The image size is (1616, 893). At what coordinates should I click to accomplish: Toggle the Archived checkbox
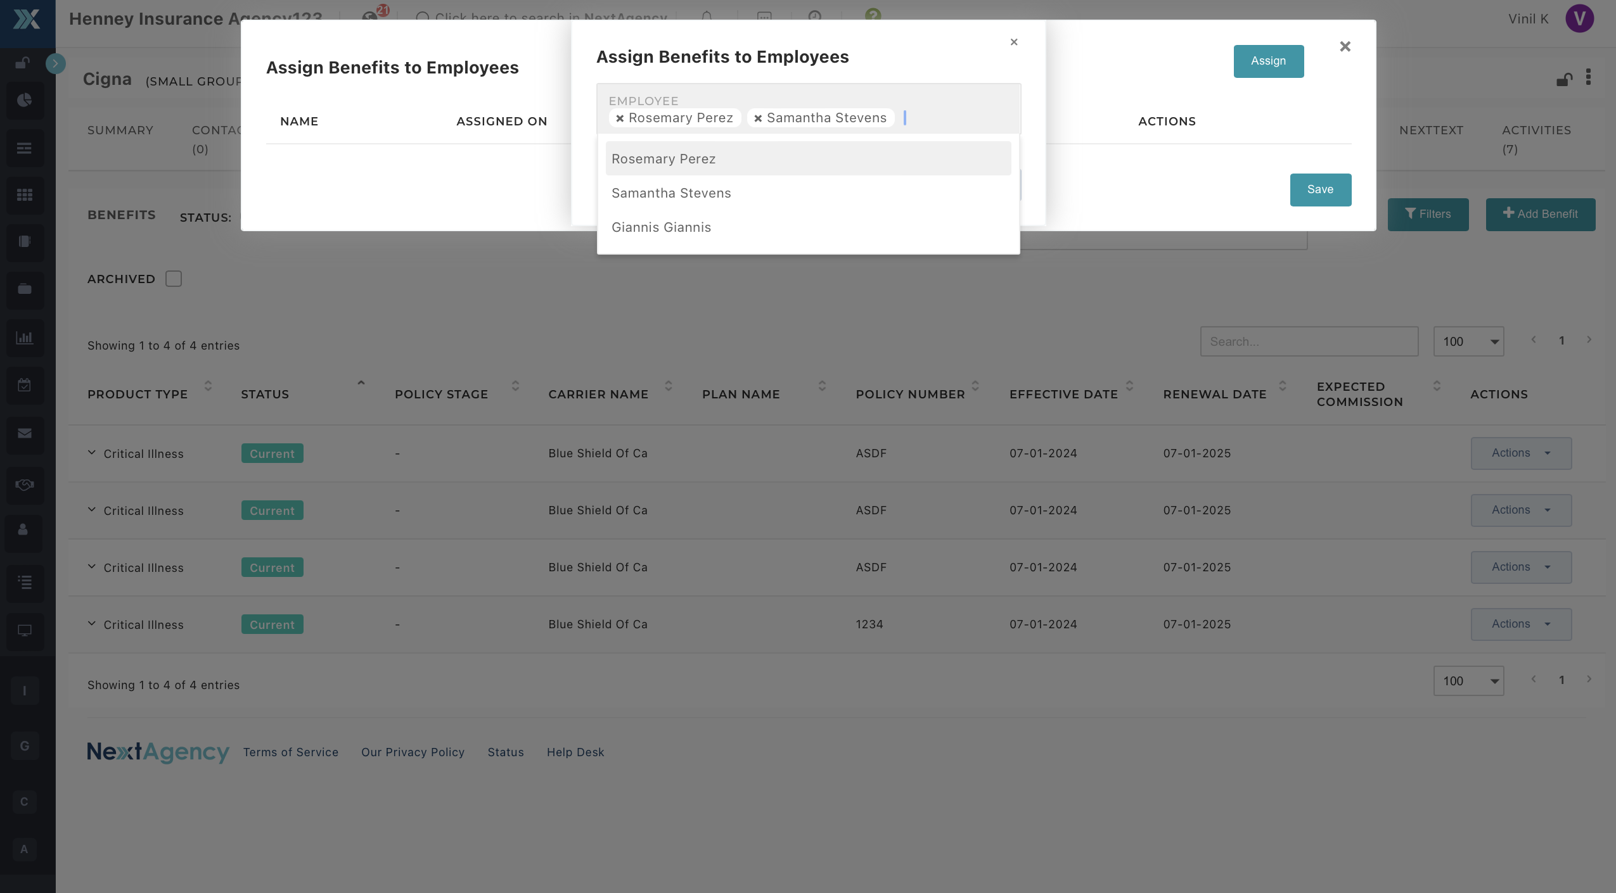coord(173,279)
